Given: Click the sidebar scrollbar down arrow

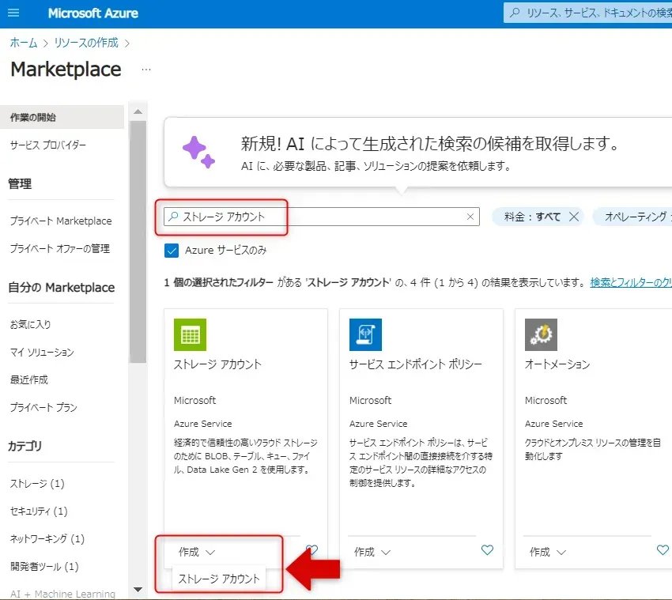Looking at the screenshot, I should [138, 589].
